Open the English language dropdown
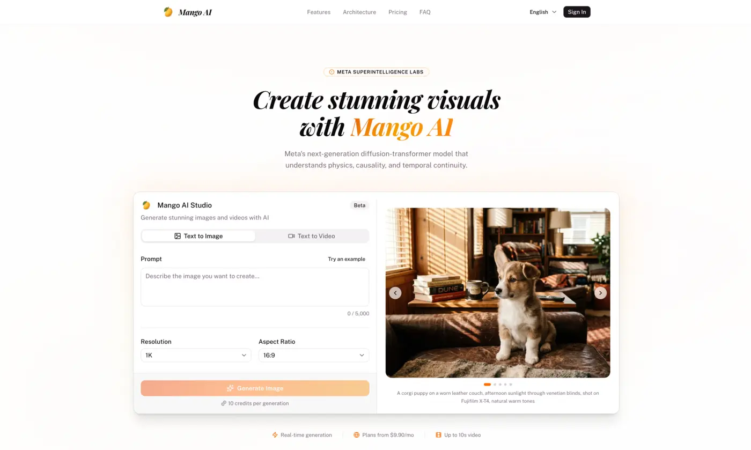Viewport: 751px width, 450px height. [x=543, y=12]
